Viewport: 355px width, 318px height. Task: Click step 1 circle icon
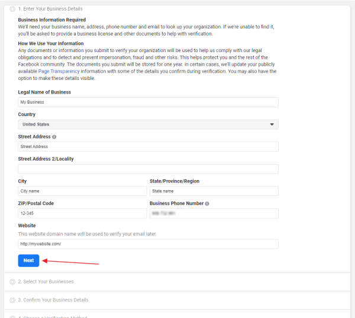(12, 9)
